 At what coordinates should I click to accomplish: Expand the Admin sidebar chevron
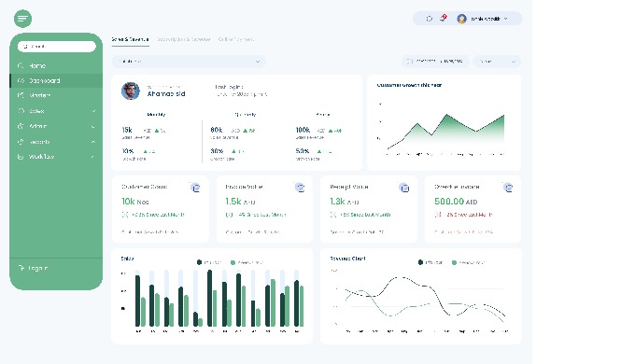pyautogui.click(x=93, y=126)
